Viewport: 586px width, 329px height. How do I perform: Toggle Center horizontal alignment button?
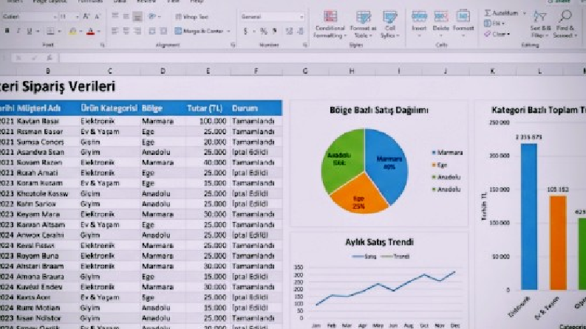point(126,31)
